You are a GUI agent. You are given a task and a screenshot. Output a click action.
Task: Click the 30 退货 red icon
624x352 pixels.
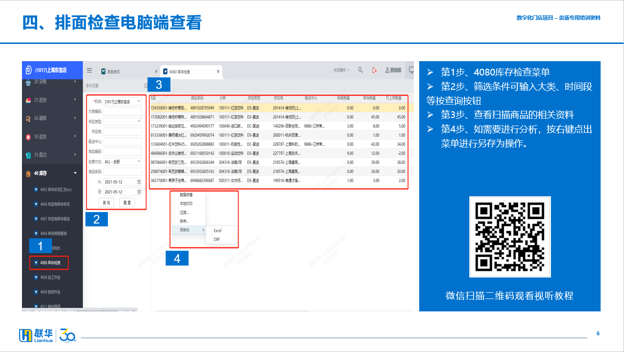click(29, 137)
